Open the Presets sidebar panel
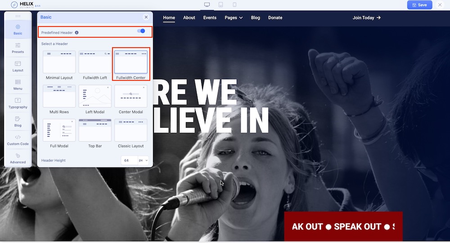 point(18,48)
